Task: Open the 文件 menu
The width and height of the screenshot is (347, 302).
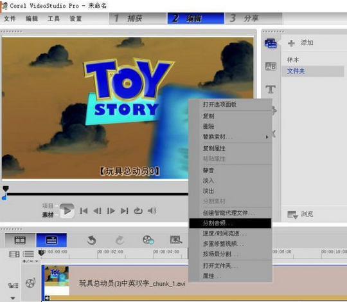Action: (x=10, y=19)
